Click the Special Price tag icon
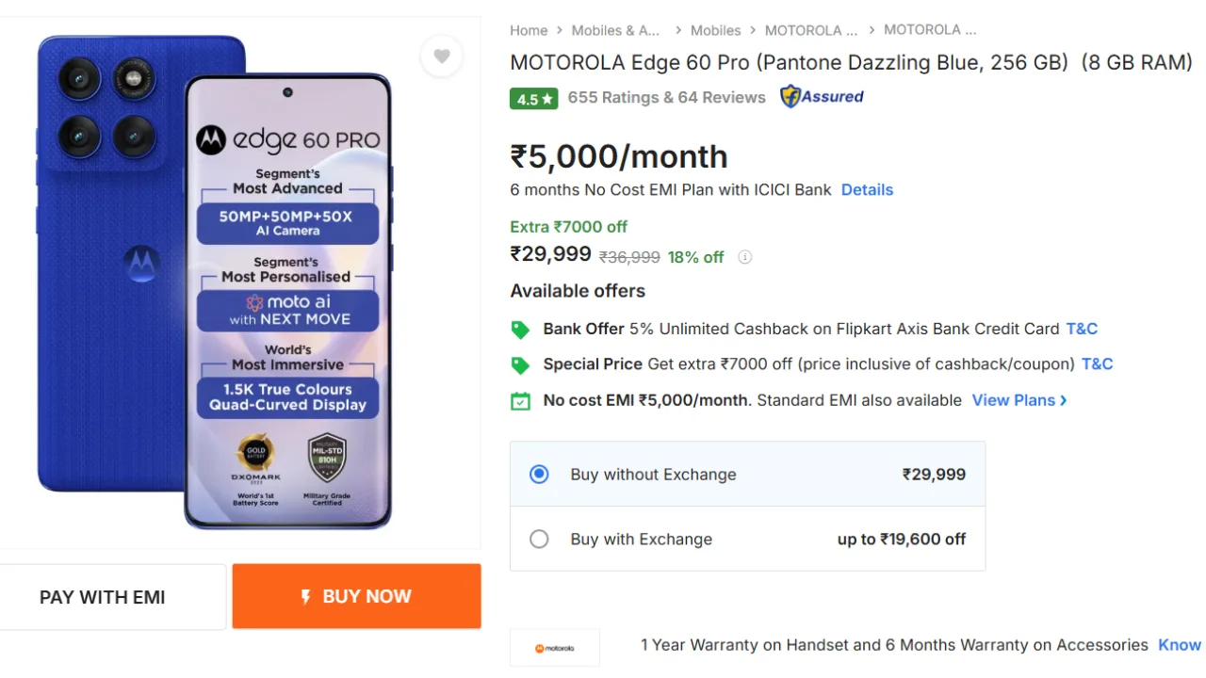This screenshot has height=678, width=1206. [520, 364]
